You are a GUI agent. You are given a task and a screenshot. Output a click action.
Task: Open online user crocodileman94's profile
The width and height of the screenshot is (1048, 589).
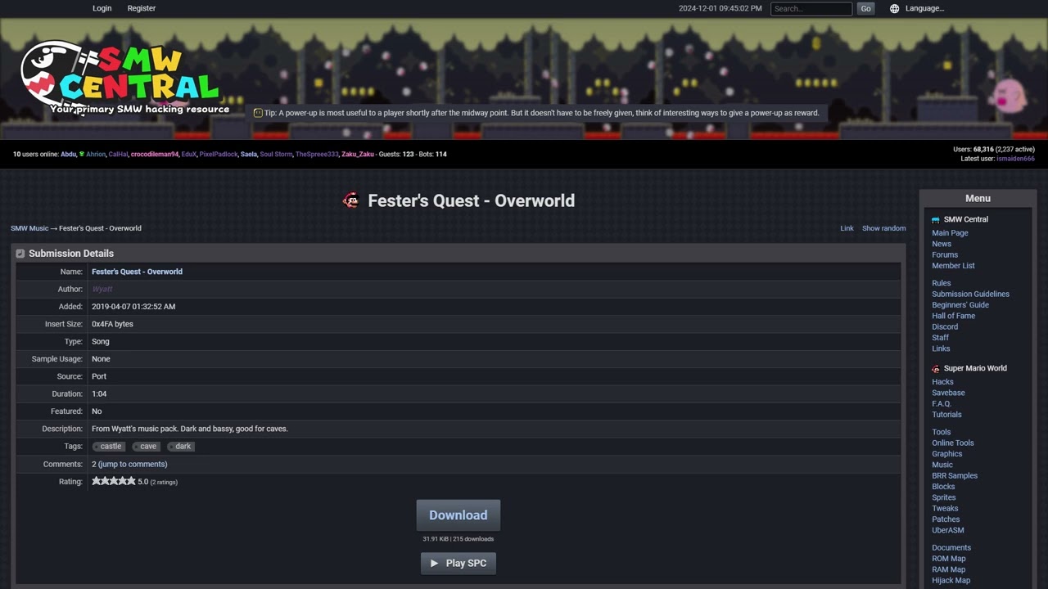pyautogui.click(x=154, y=154)
